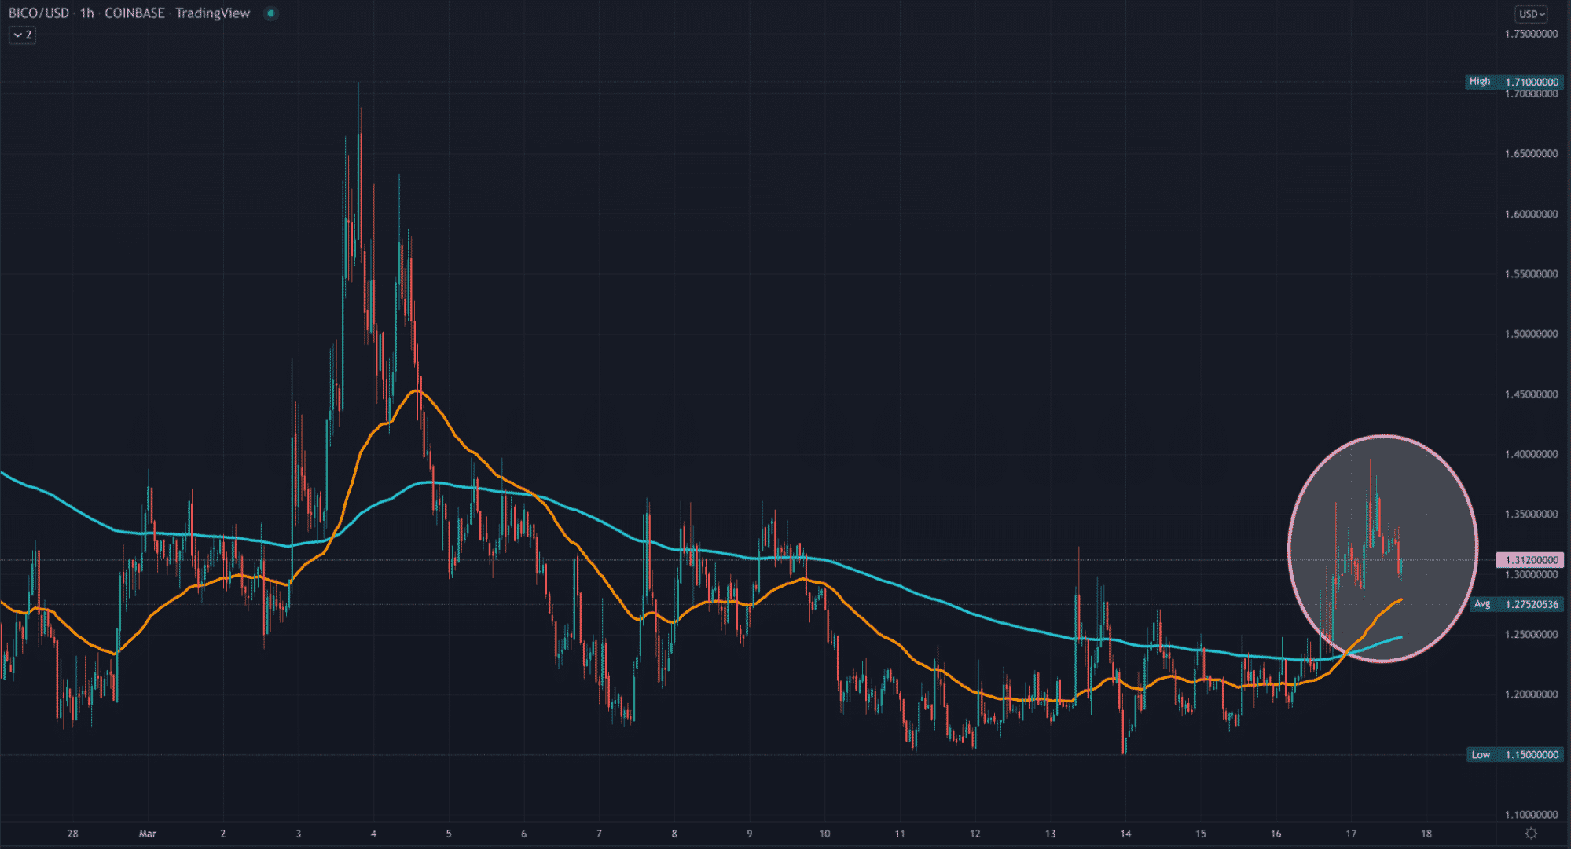Screen dimensions: 1571x850
Task: Expand the collapsed indicators legend showing 2
Action: point(22,35)
